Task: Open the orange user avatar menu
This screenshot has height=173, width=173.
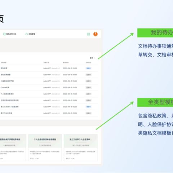Action: 96,34
